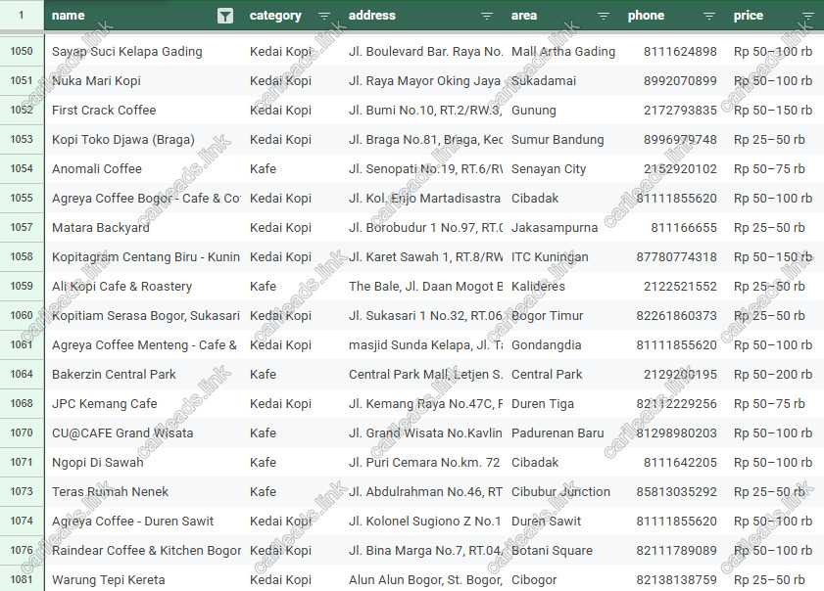Click category cell 'Kafe' in Anomali Coffee row
Image resolution: width=824 pixels, height=591 pixels.
pos(291,169)
